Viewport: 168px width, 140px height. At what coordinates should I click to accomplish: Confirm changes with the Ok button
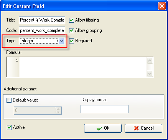(103, 128)
